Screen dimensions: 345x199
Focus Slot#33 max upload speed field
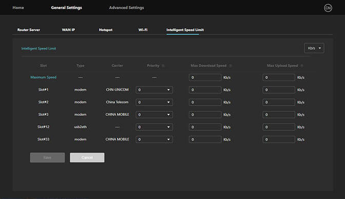[279, 140]
